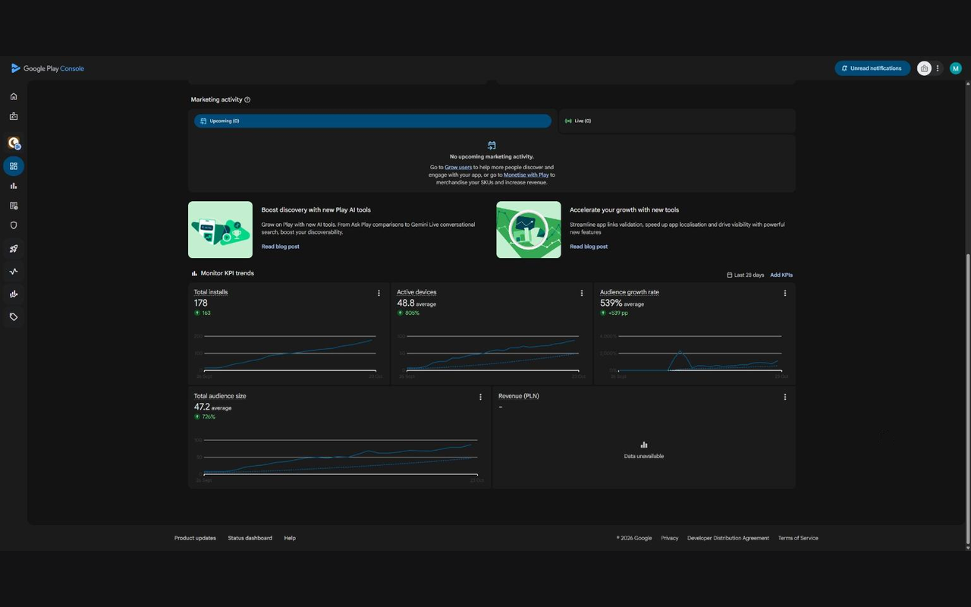Open the M profile avatar
This screenshot has height=607, width=971.
coord(956,68)
